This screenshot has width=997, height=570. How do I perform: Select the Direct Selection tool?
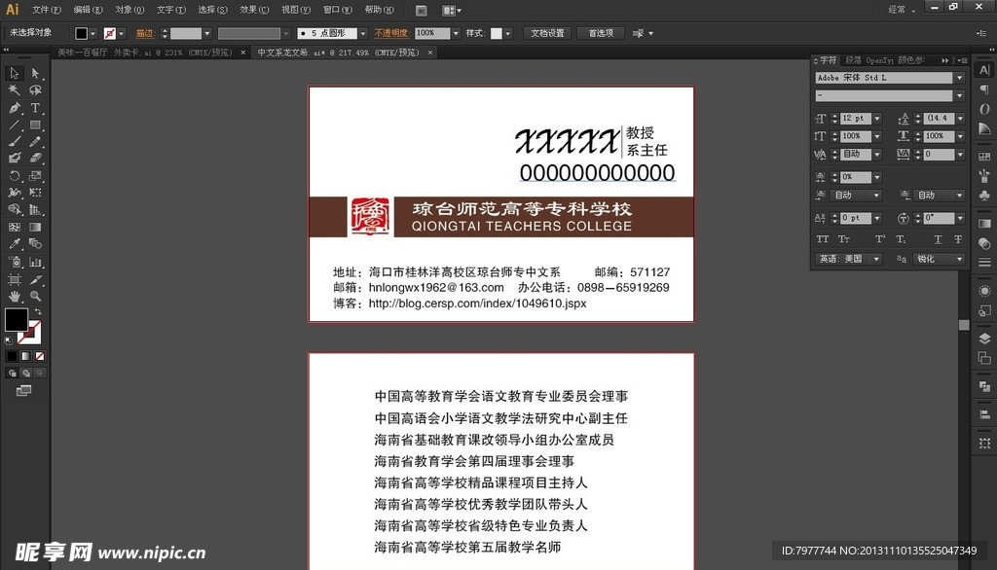[x=35, y=73]
